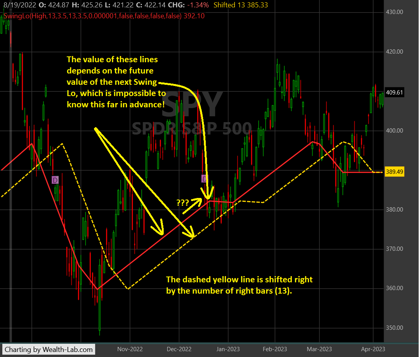This screenshot has height=357, width=419.
Task: Click the dividend marker near October 2022
Action: point(55,180)
